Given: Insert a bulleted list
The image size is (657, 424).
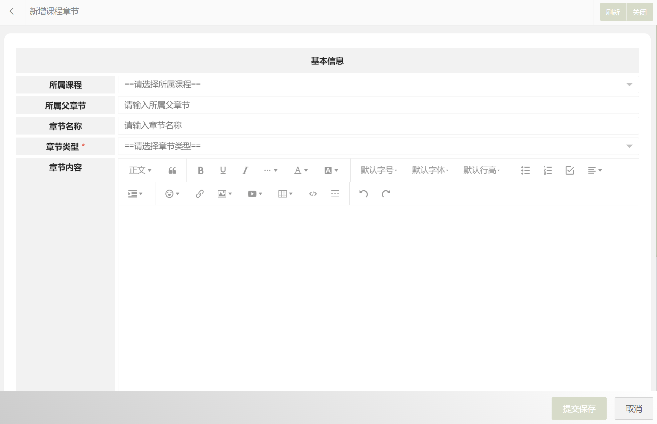Looking at the screenshot, I should pyautogui.click(x=525, y=171).
